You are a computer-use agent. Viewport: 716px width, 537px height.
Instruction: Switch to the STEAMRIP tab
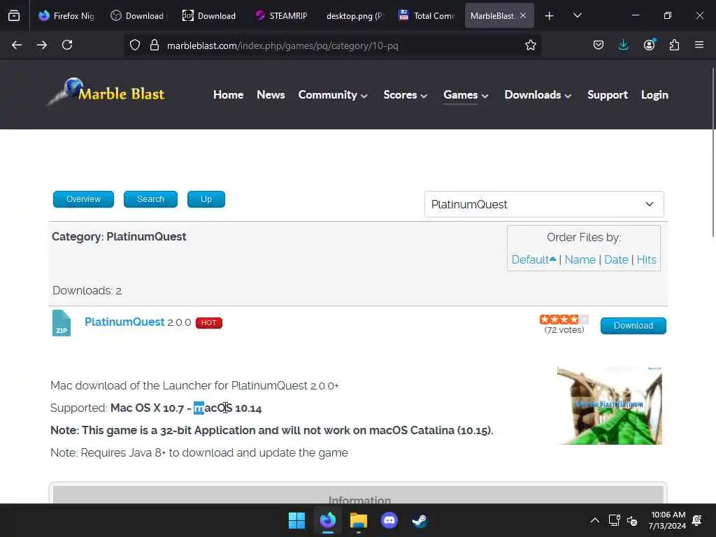[281, 15]
